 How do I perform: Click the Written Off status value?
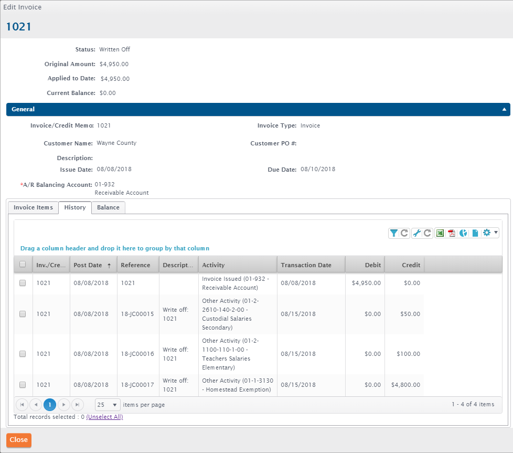tap(114, 49)
